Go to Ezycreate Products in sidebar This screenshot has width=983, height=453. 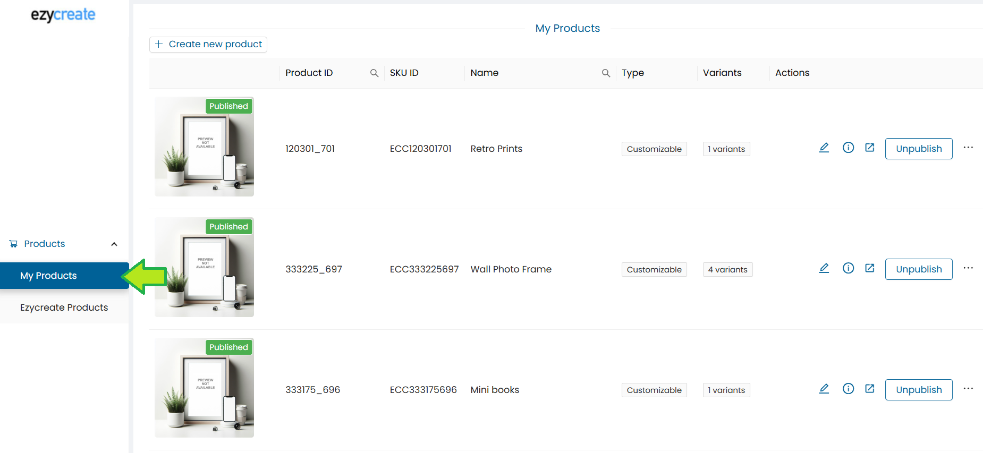tap(64, 307)
